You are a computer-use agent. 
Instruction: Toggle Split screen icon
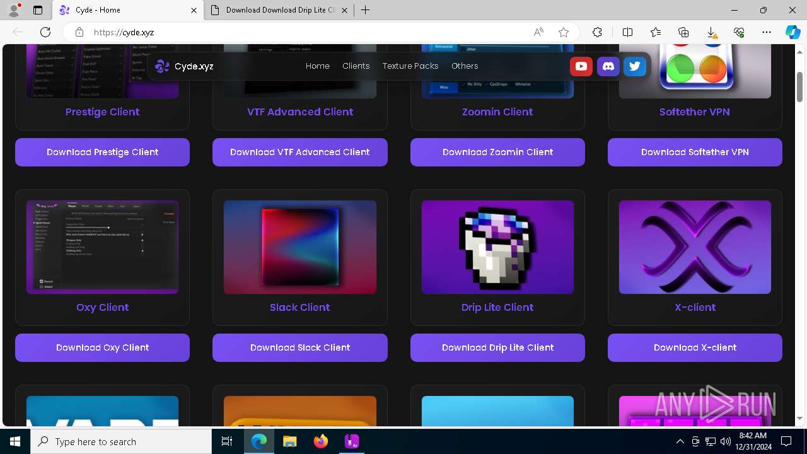point(627,32)
